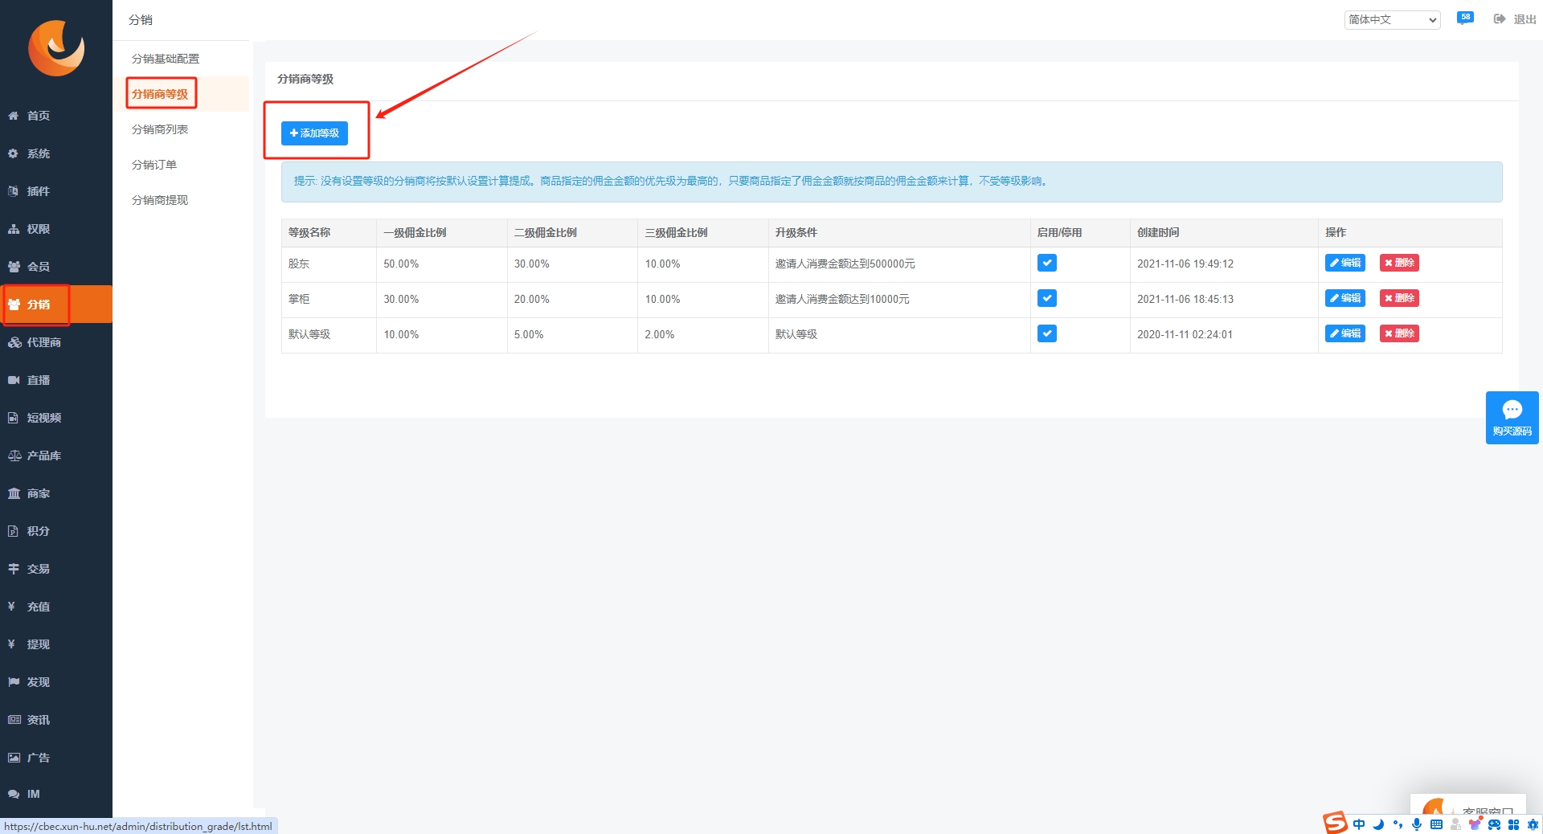Toggle the Sogou moon night mode
The height and width of the screenshot is (834, 1543).
click(1378, 824)
